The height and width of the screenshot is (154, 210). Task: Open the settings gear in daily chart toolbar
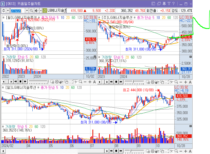152,151
